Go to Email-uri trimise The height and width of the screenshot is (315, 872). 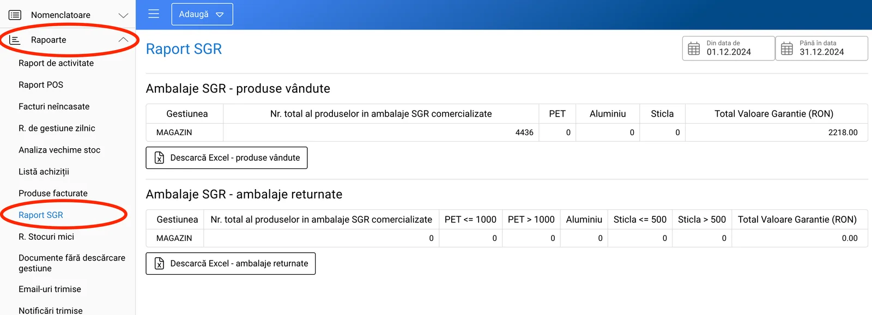[50, 289]
